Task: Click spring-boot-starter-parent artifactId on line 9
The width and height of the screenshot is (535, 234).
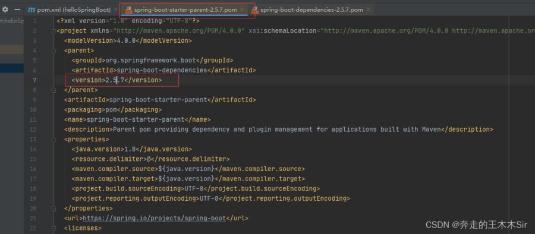Action: coord(158,100)
